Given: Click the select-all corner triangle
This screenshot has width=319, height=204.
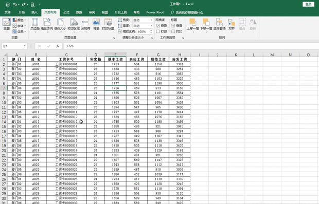Looking at the screenshot, I should tap(5, 54).
